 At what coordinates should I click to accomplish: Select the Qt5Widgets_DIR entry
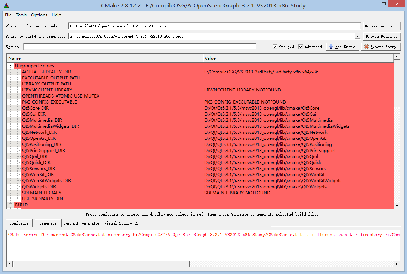[39, 187]
